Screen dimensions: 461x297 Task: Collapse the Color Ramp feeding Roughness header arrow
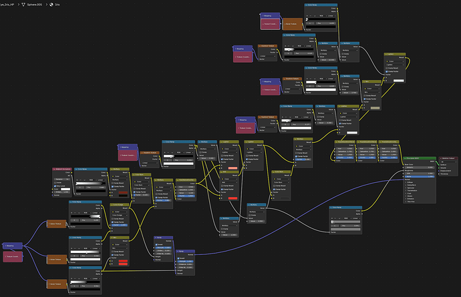coord(331,208)
